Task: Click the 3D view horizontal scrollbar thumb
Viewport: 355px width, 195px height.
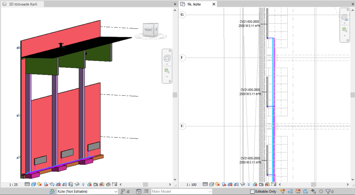Action: point(145,185)
